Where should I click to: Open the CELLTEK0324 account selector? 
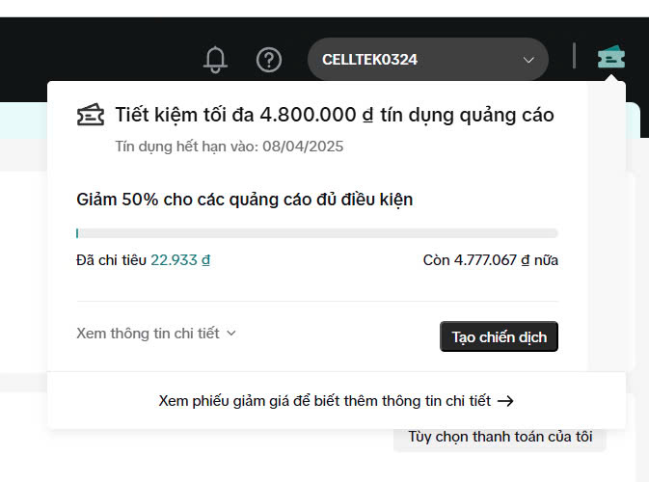[x=428, y=60]
